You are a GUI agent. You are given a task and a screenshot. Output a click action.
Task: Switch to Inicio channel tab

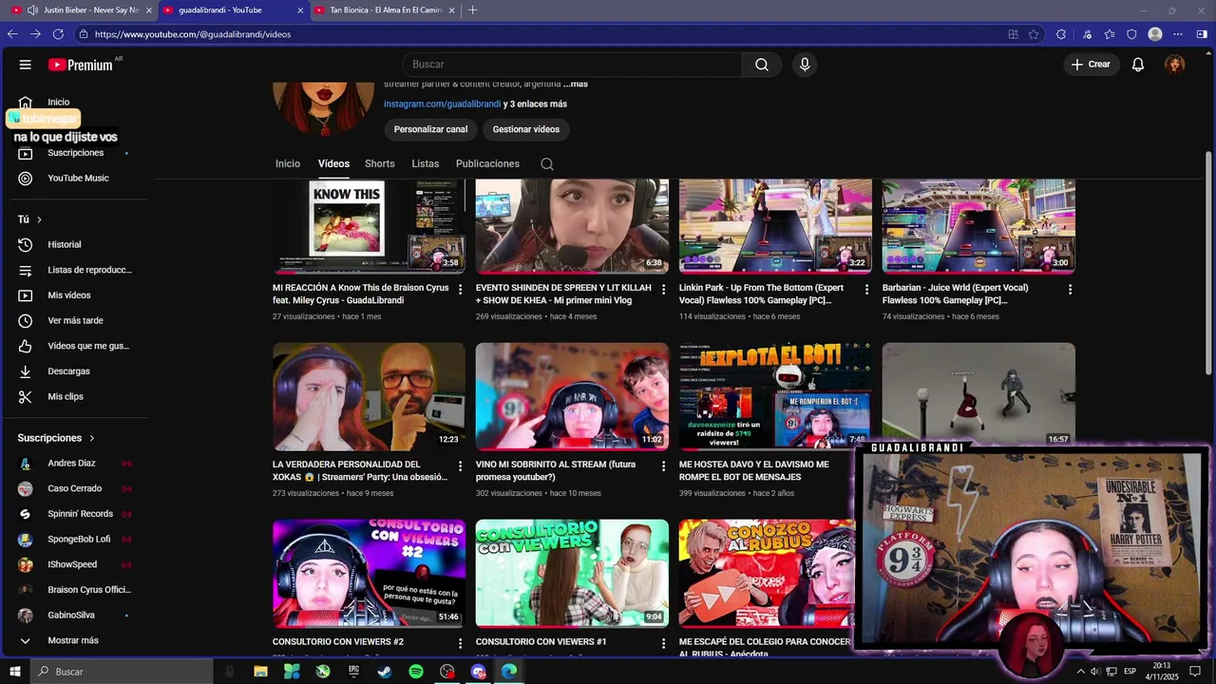(288, 163)
